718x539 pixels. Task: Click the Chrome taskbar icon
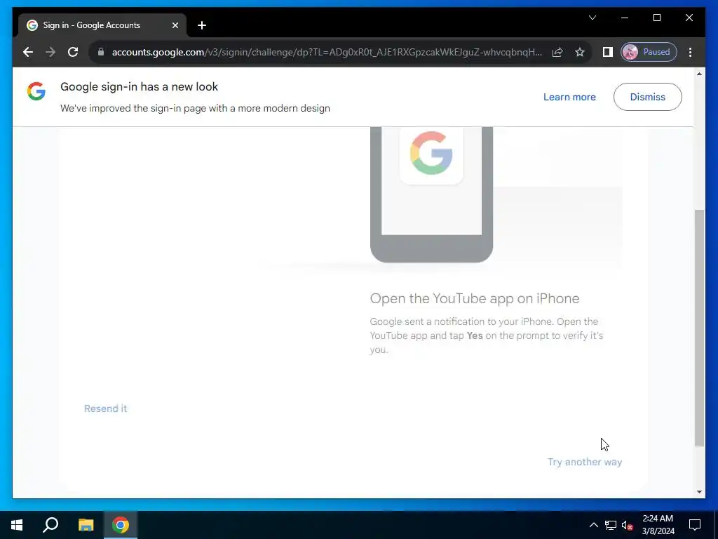[x=121, y=525]
